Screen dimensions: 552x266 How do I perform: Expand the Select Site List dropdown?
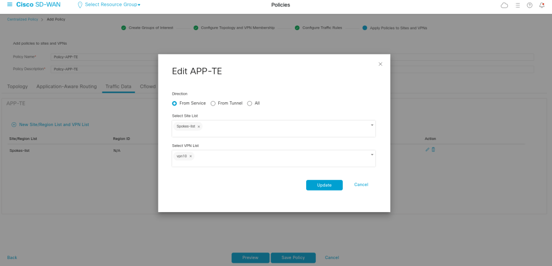tap(372, 125)
